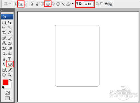Enable Add to path area mode
This screenshot has height=103, width=140.
97,4
